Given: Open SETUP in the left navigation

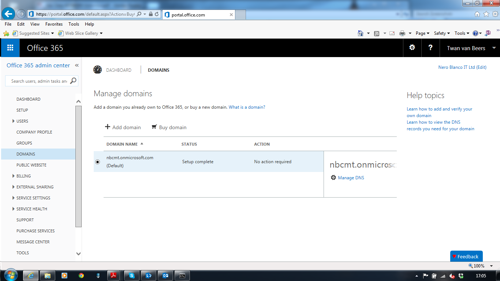Looking at the screenshot, I should (x=22, y=110).
